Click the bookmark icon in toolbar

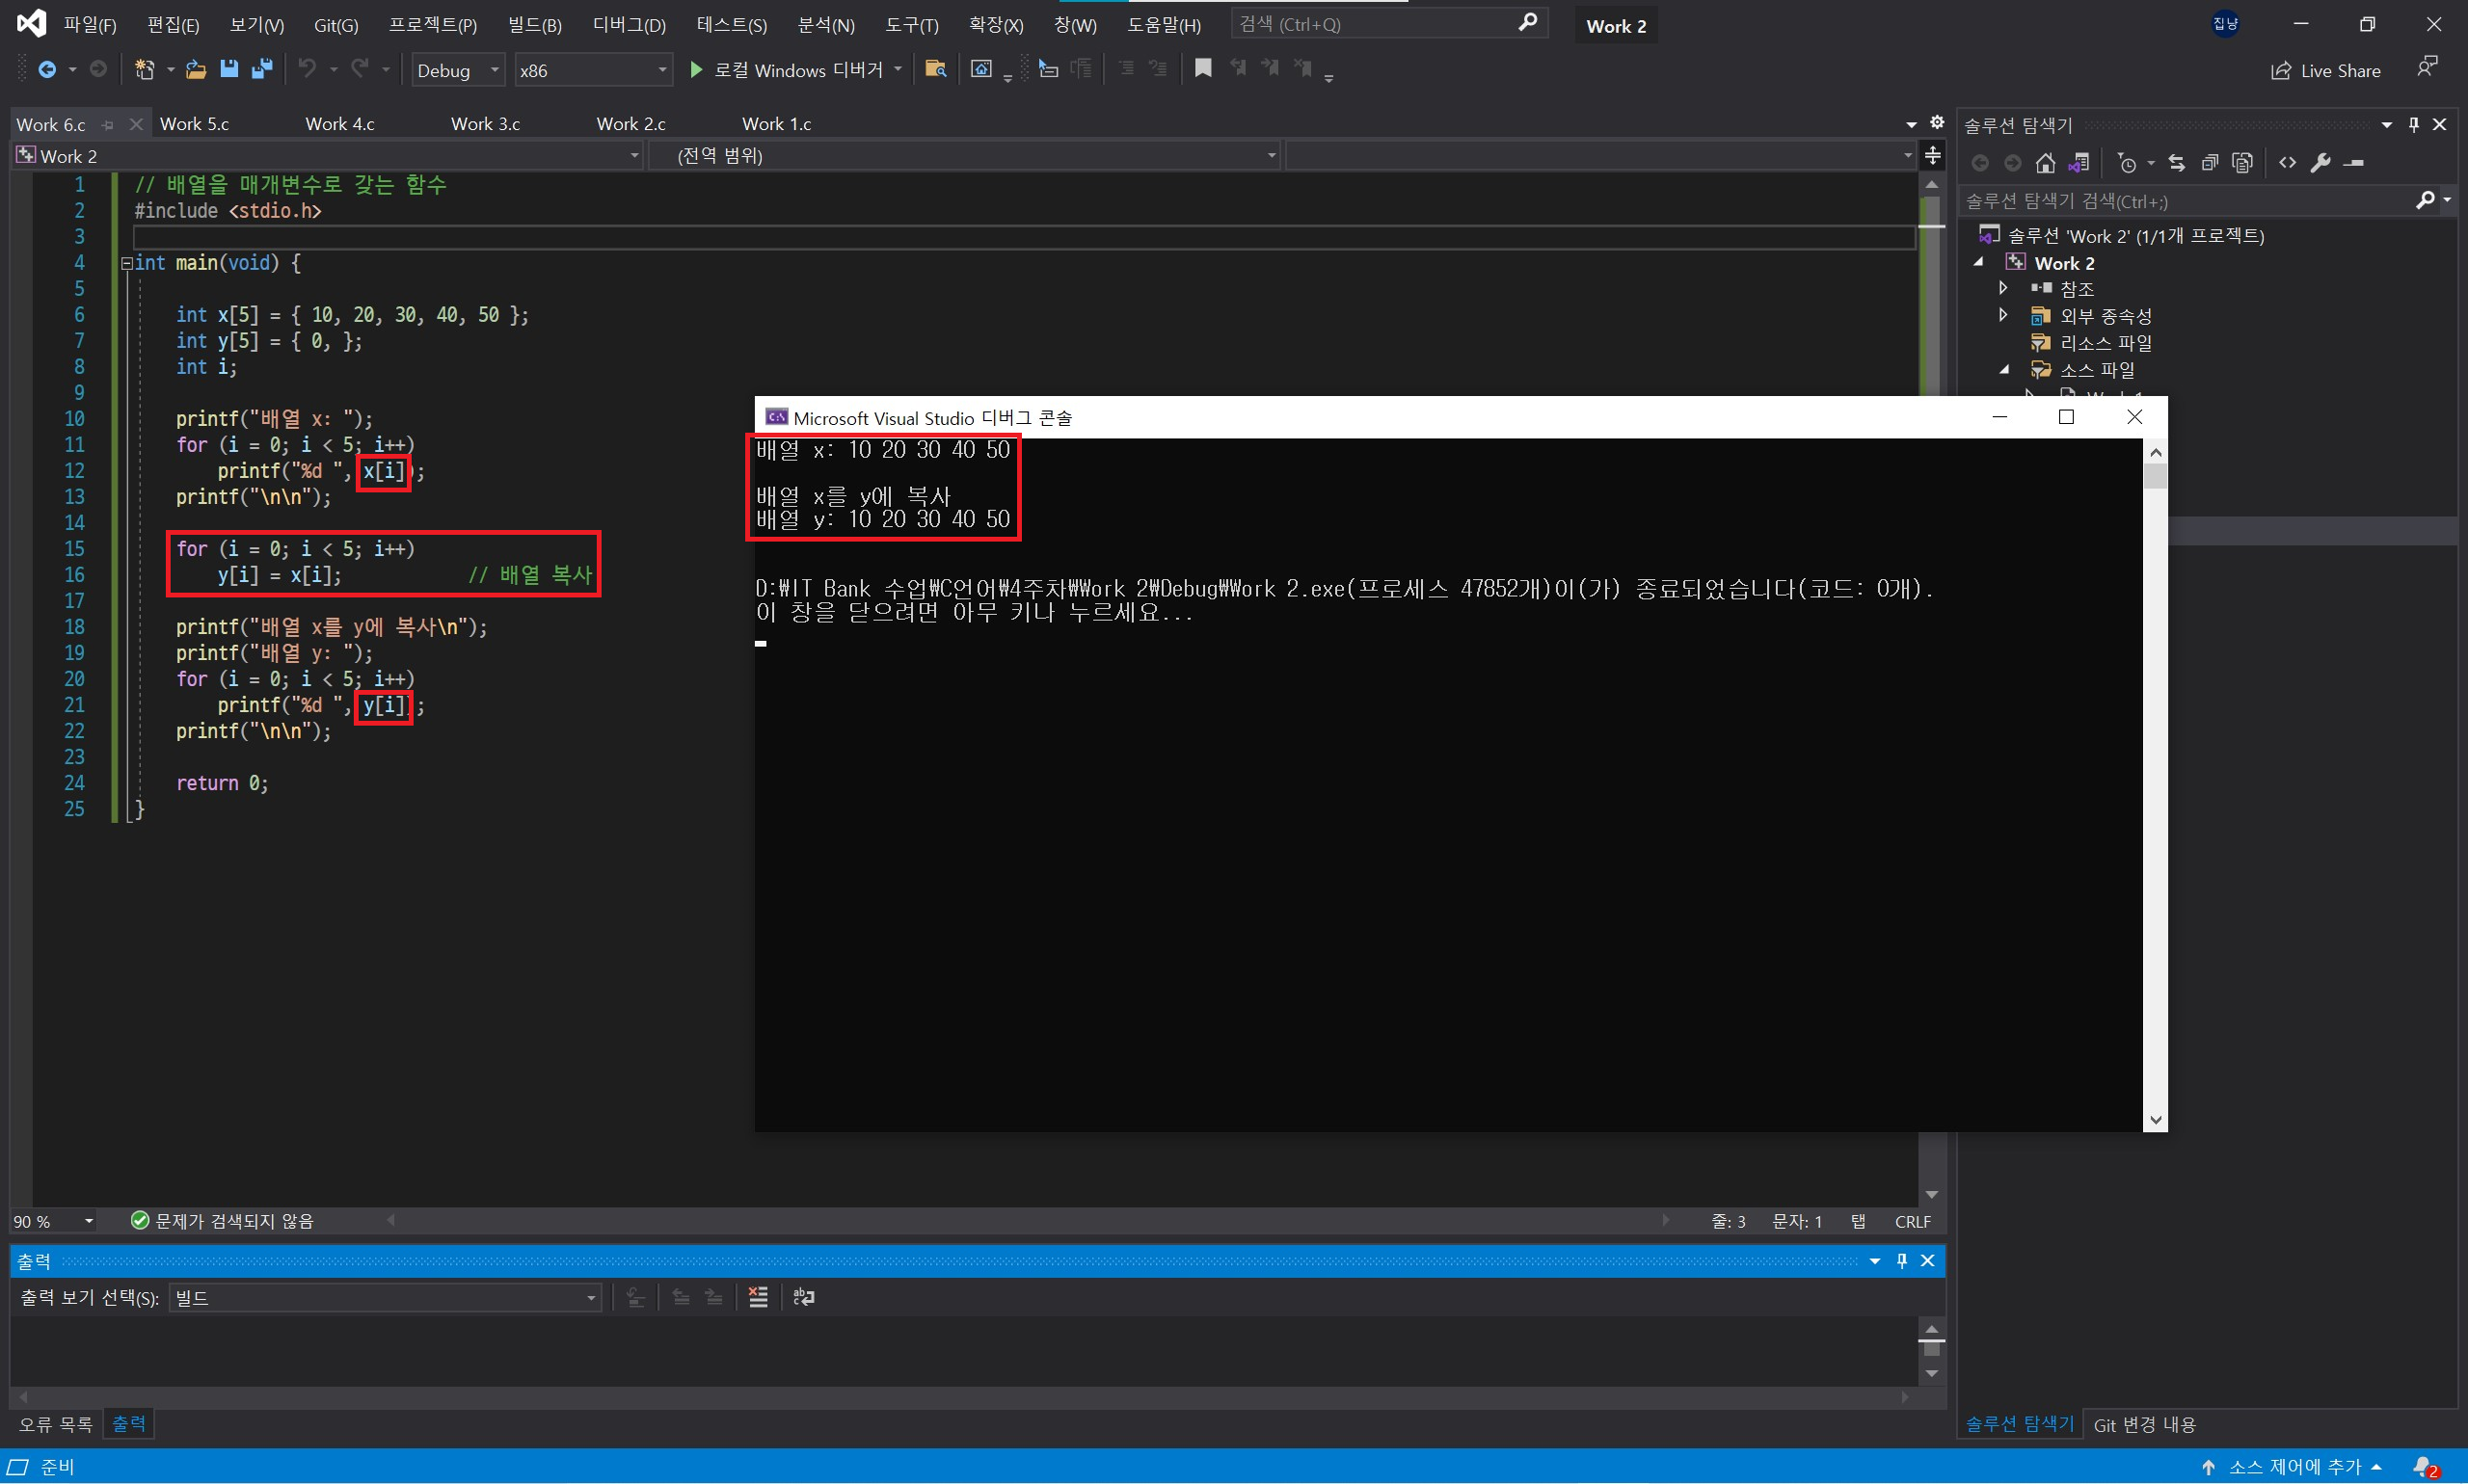tap(1203, 68)
